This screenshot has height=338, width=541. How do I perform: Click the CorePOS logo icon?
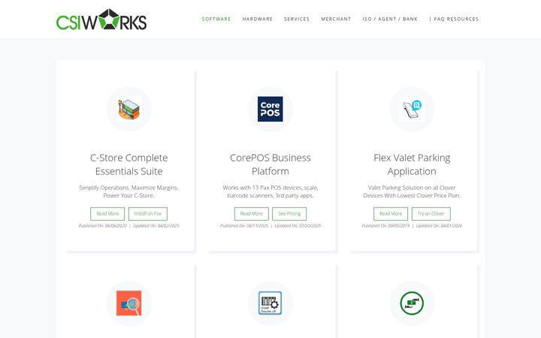pyautogui.click(x=270, y=109)
